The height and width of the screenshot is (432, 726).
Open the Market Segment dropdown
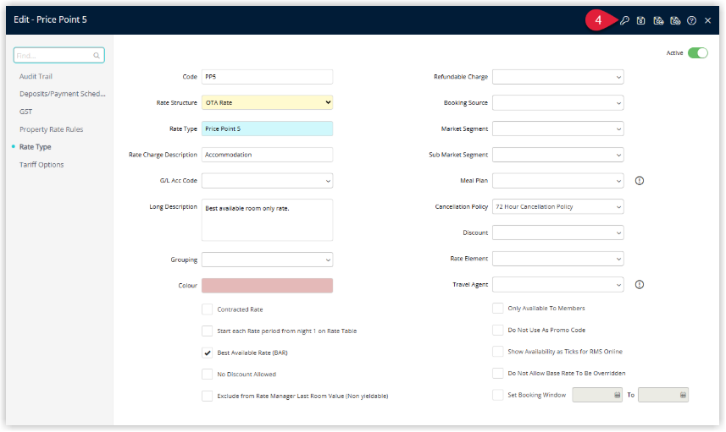coord(558,129)
